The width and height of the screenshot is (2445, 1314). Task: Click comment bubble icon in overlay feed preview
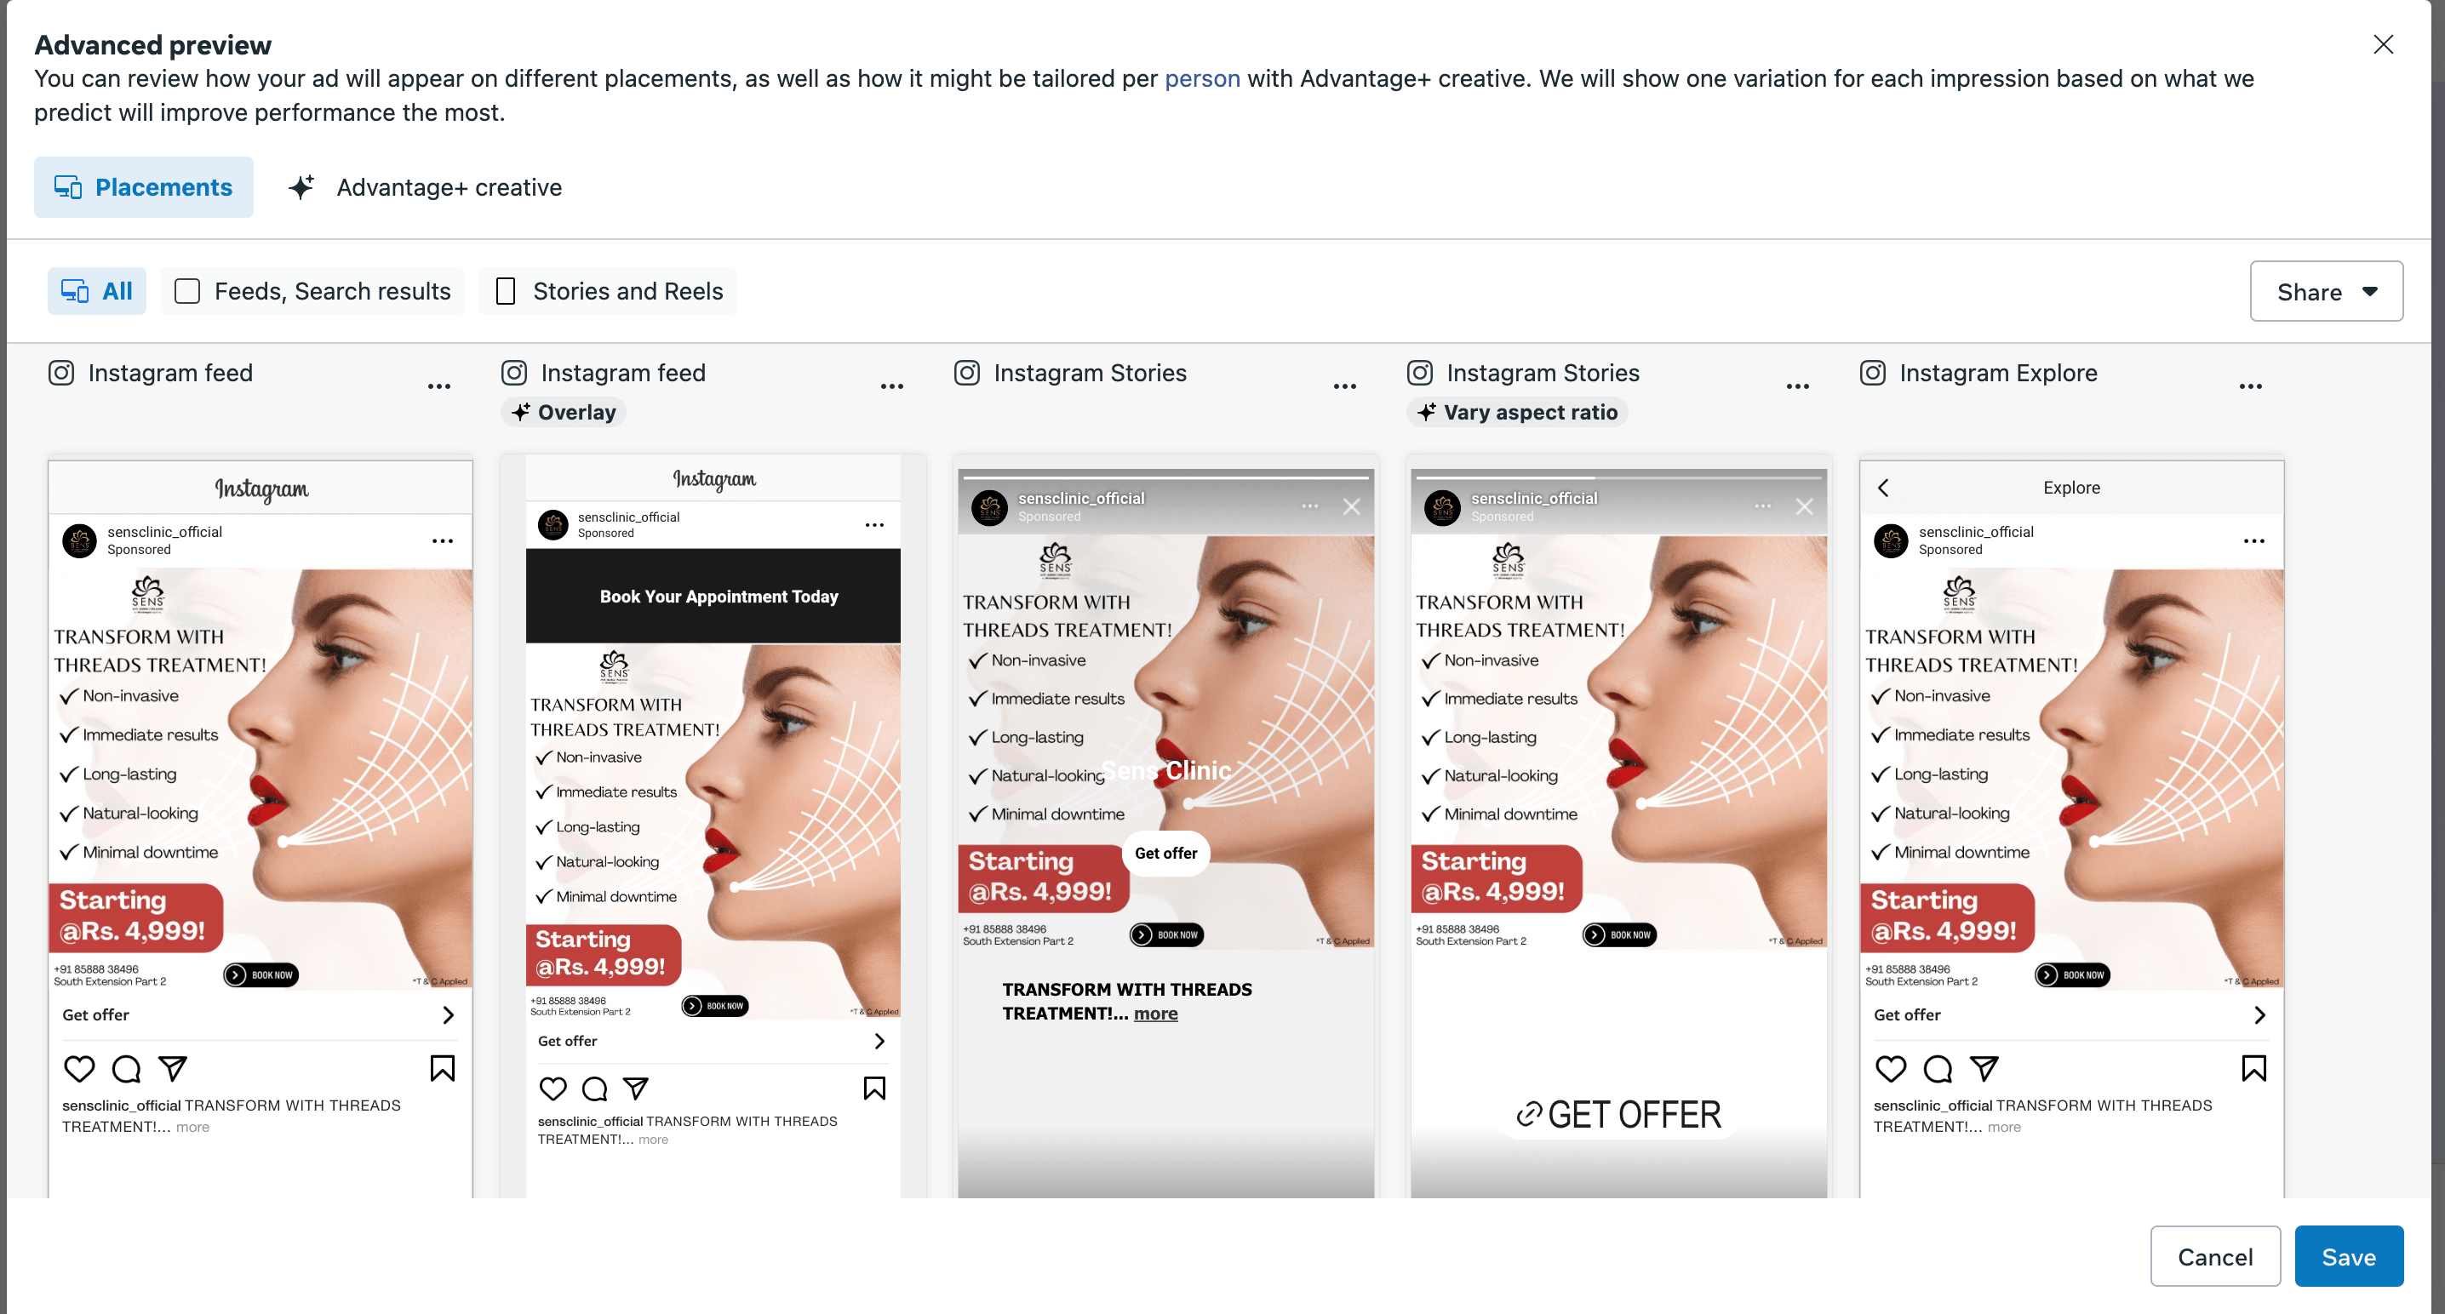[594, 1088]
